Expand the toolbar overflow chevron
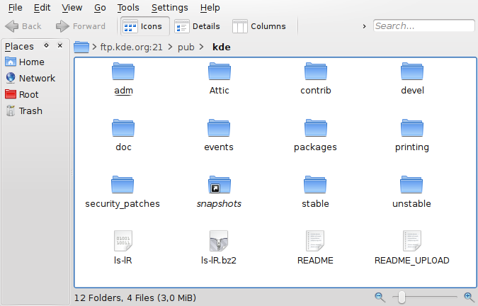The image size is (478, 306). [x=364, y=26]
